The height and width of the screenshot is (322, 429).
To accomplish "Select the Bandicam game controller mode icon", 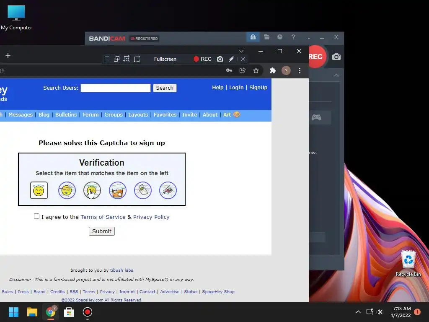I will tap(317, 117).
